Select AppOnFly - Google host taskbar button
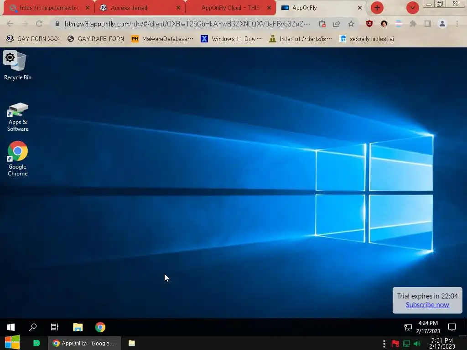Screen dimensions: 467x350 [84, 343]
